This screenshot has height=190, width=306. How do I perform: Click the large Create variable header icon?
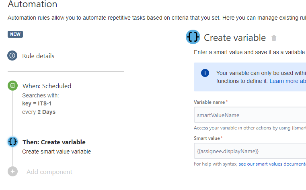193,37
